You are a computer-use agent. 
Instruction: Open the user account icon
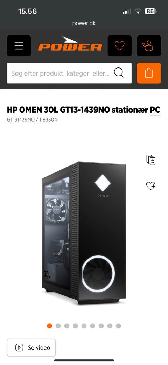click(149, 46)
